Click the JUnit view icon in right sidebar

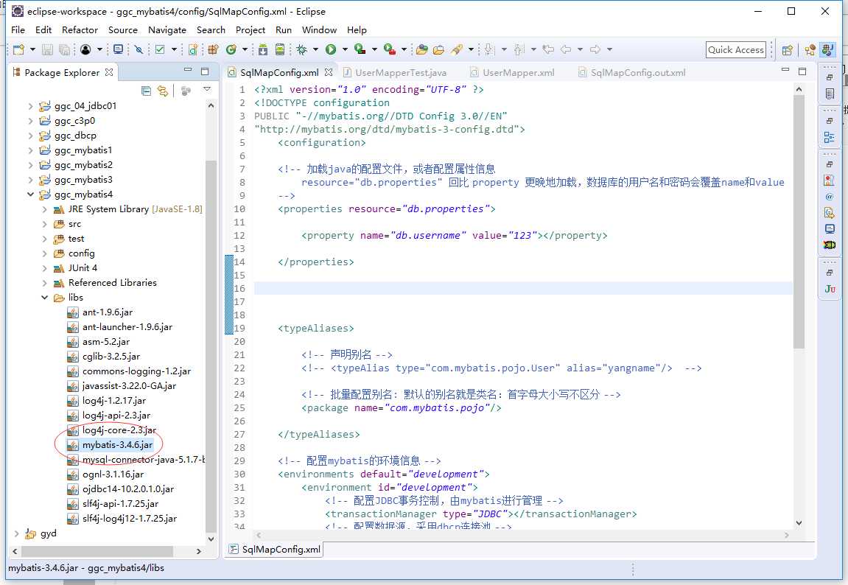pyautogui.click(x=830, y=289)
